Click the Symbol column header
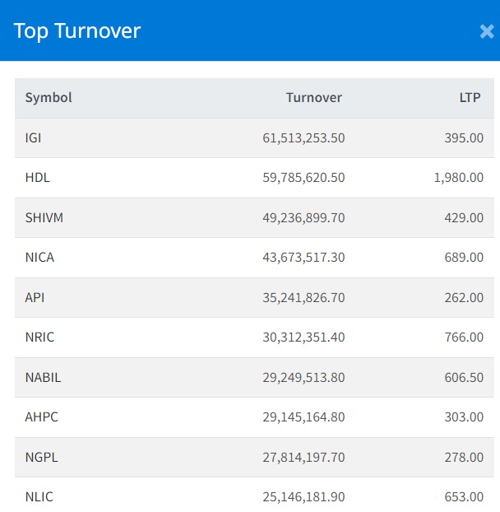Image resolution: width=500 pixels, height=512 pixels. point(49,98)
